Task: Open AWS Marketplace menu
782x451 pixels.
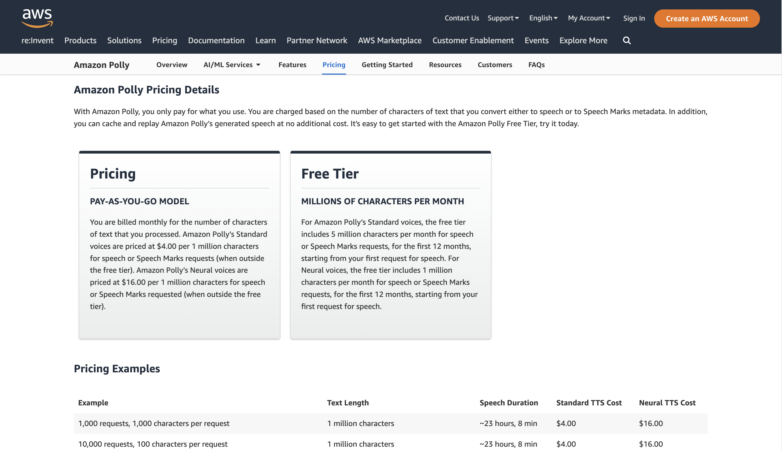Action: click(390, 40)
